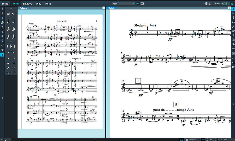Apply tenuto articulation
This screenshot has height=141, width=235.
point(14,63)
